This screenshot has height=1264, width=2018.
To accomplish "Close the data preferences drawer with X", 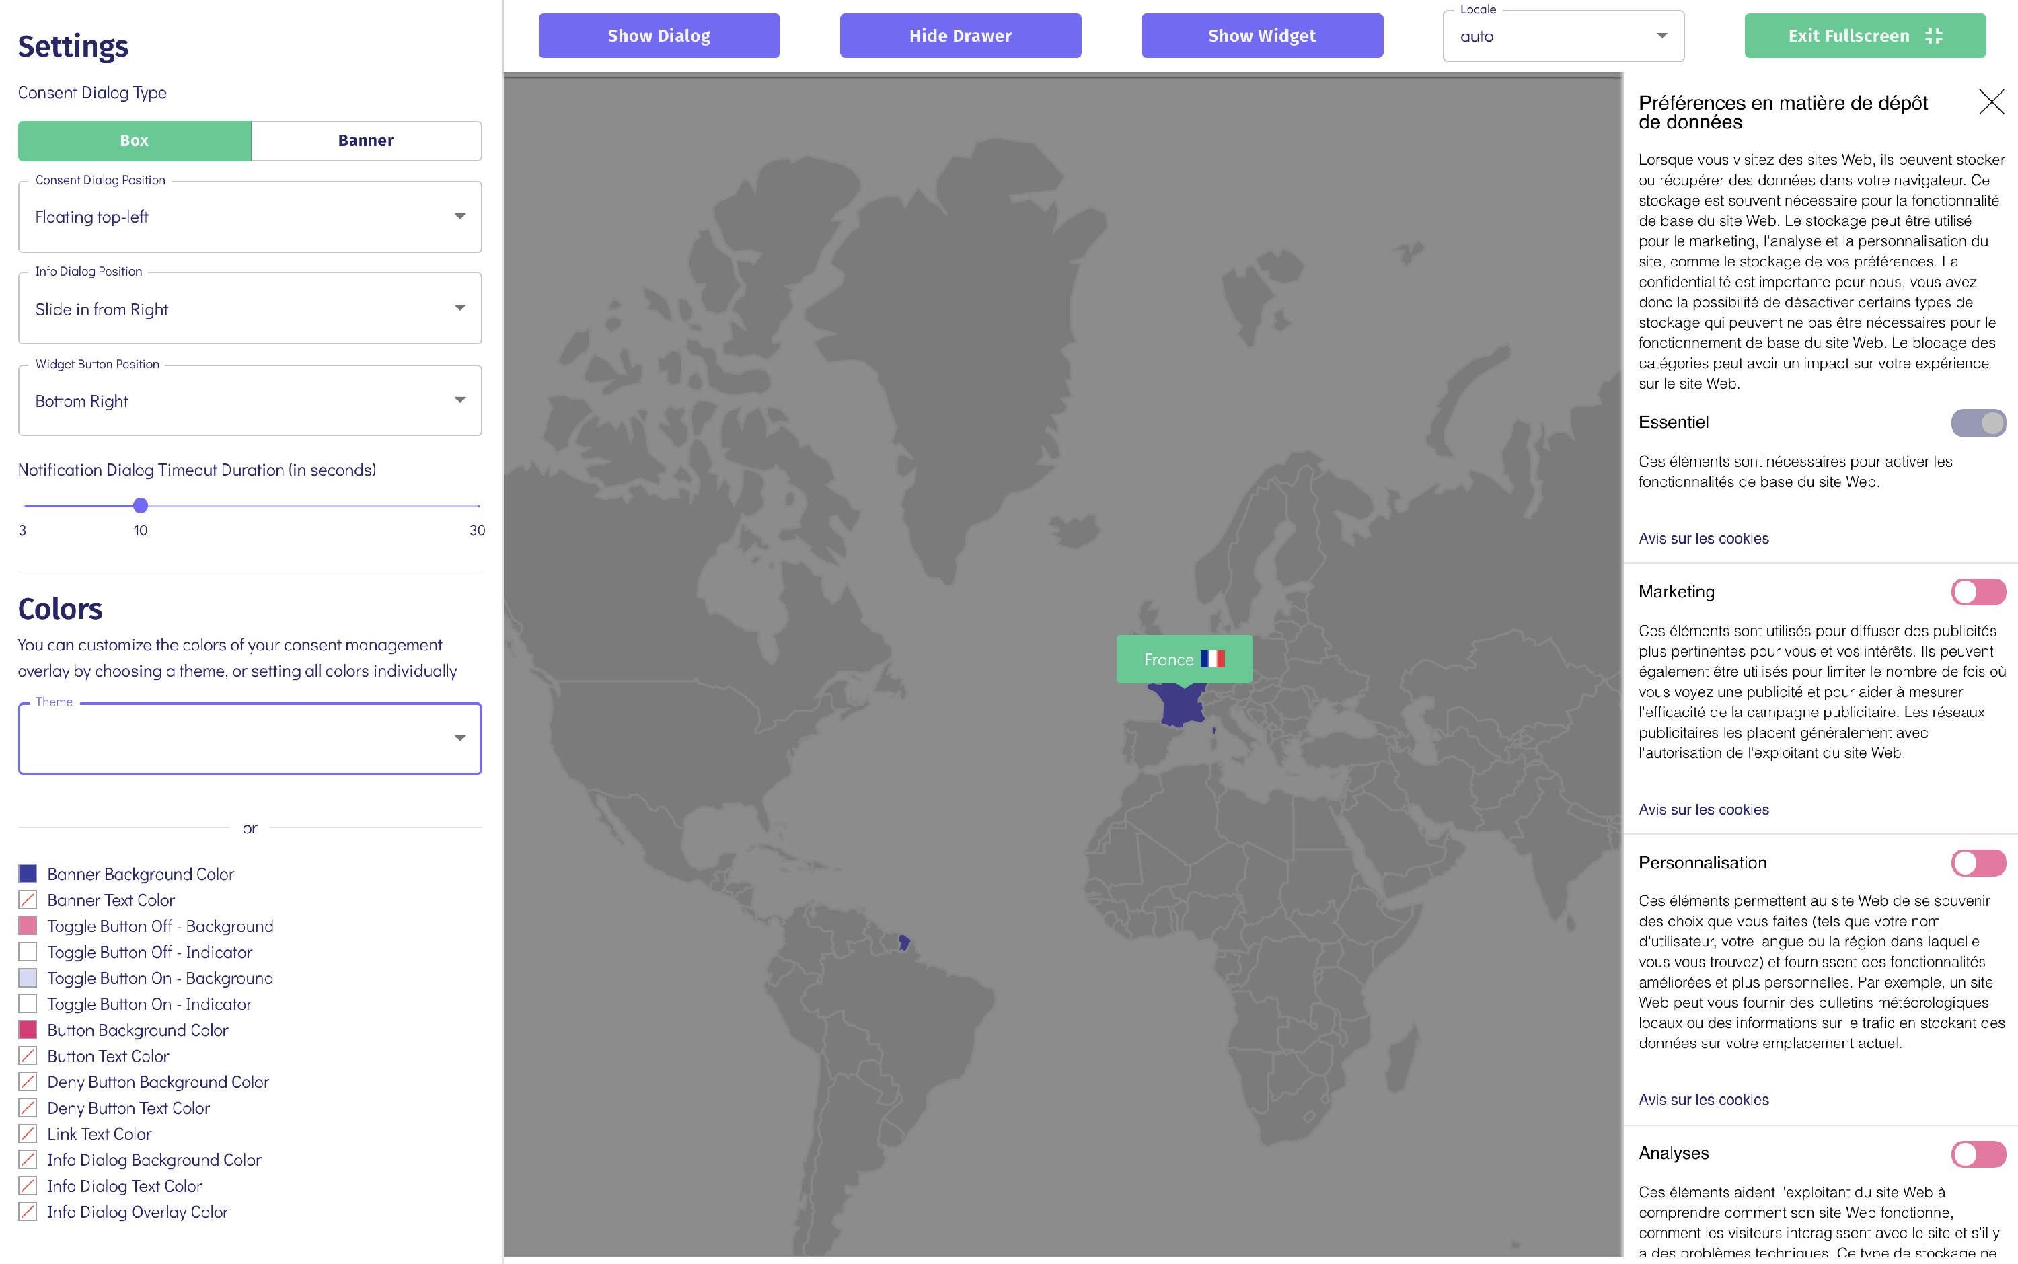I will pos(1991,102).
